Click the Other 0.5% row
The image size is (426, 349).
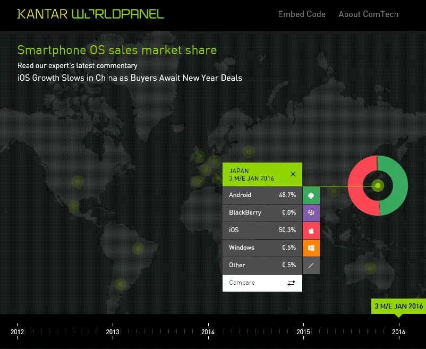(x=262, y=266)
